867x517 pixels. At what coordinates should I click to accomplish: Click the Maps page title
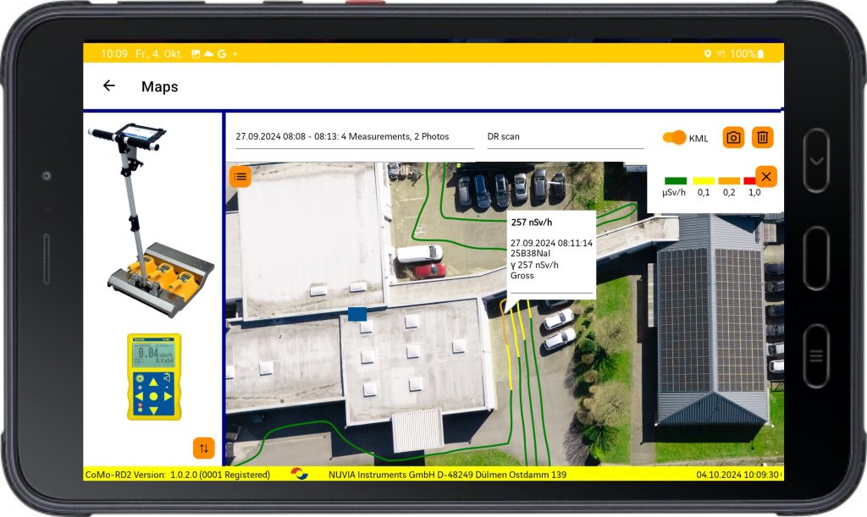coord(160,86)
